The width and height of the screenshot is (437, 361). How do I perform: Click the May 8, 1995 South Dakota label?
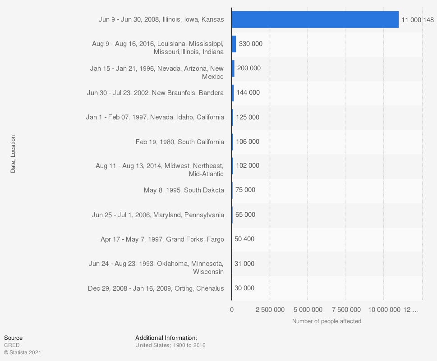pos(184,190)
